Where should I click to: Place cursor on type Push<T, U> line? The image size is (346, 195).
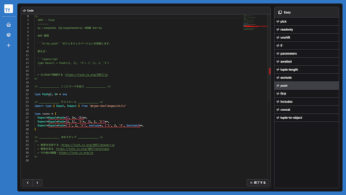51,95
